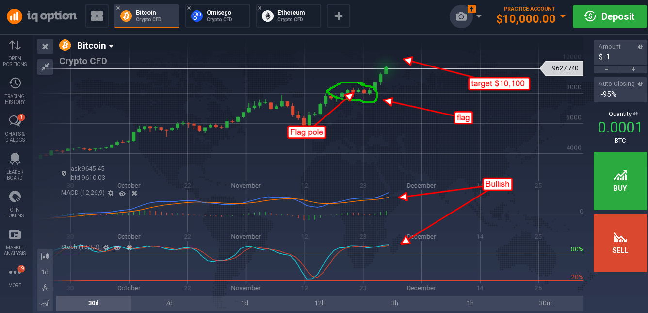Open Chats & Dialogs panel
Image resolution: width=648 pixels, height=313 pixels.
coord(15,129)
